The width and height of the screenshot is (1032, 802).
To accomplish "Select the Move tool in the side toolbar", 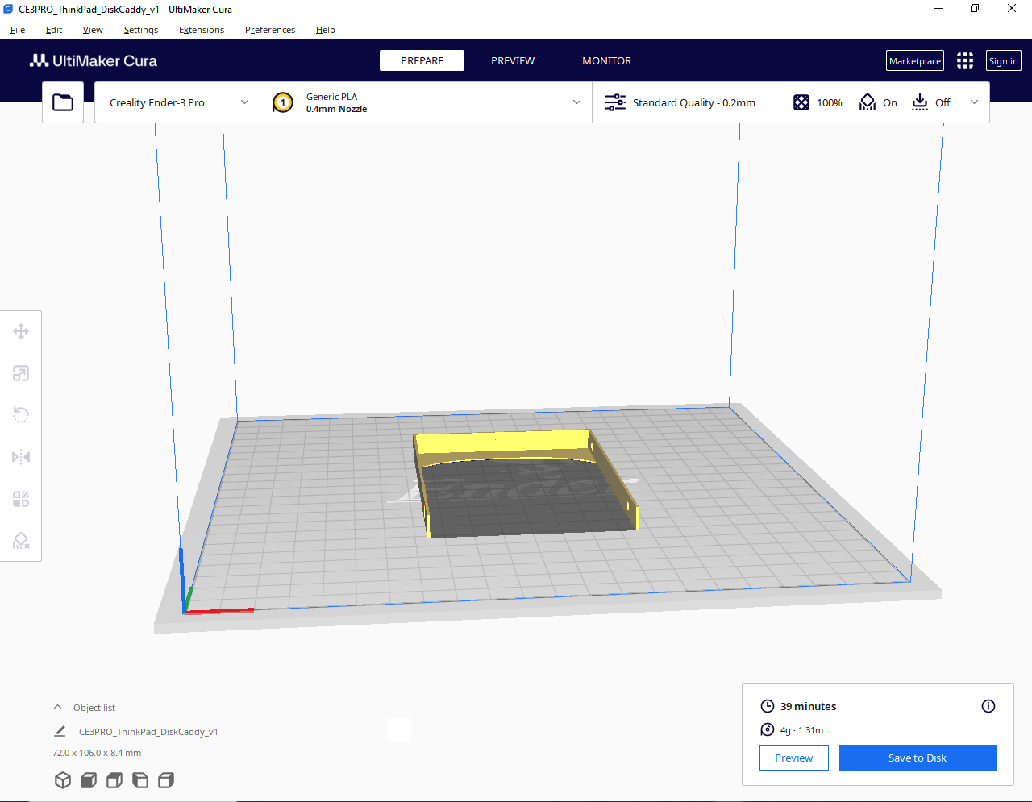I will tap(21, 331).
